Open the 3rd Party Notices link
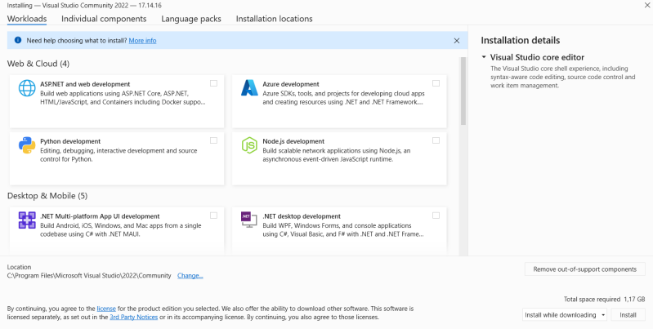 (x=132, y=317)
